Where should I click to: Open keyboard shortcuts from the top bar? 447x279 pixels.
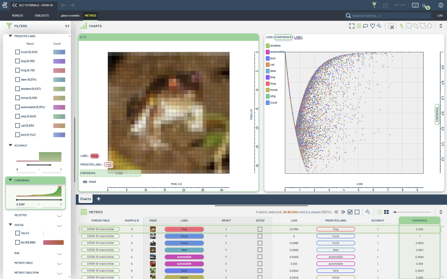(x=415, y=5)
